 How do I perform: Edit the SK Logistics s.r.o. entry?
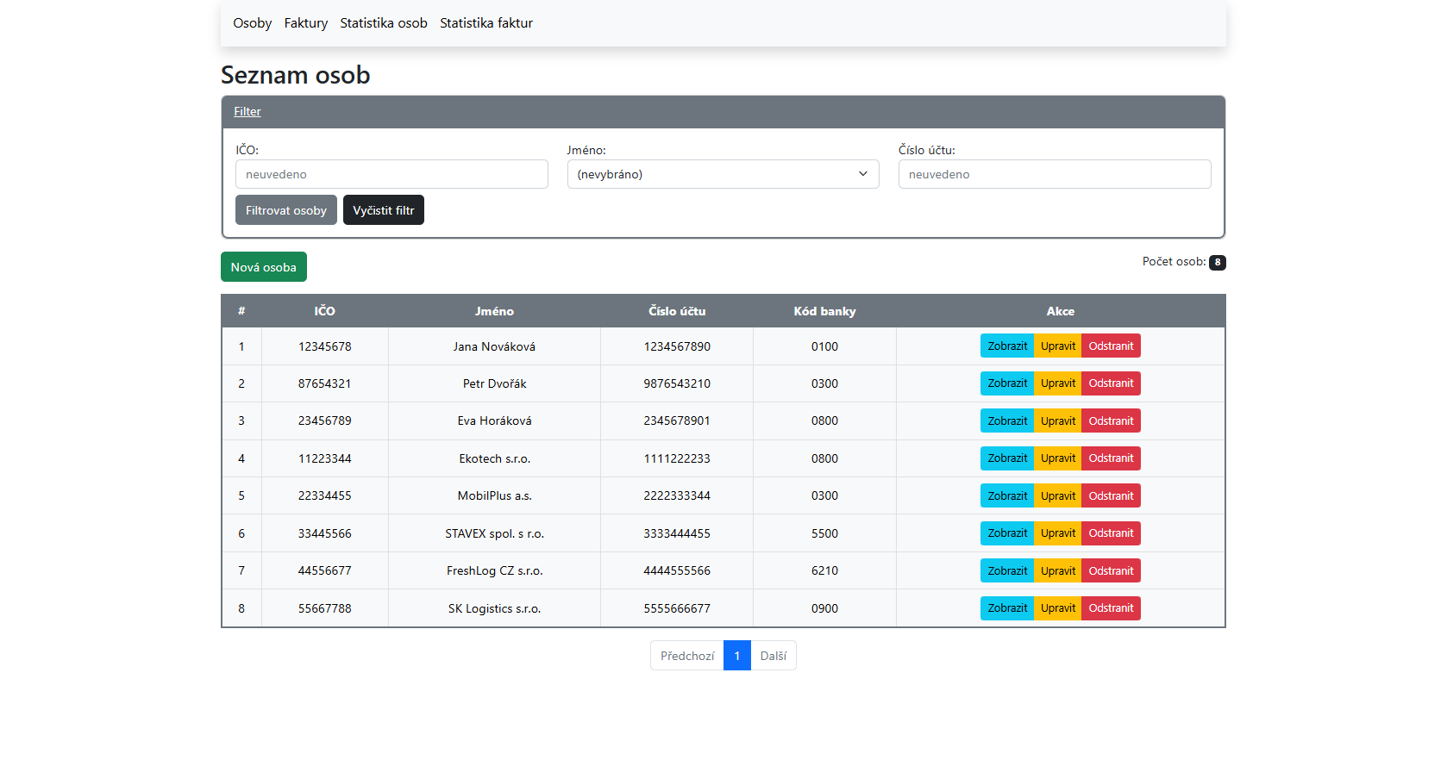coord(1057,608)
